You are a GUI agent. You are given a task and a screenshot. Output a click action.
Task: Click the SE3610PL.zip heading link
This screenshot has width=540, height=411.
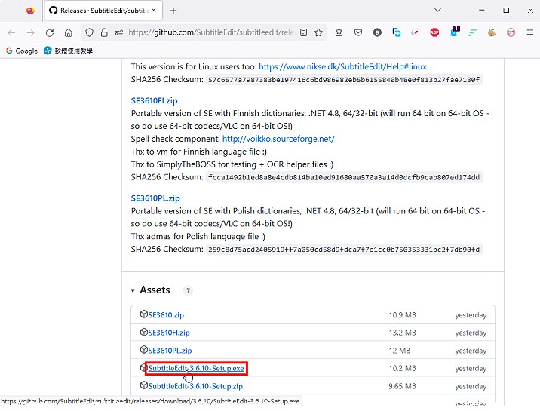(155, 198)
